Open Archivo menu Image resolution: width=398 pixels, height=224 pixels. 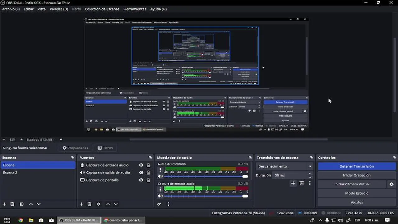(11, 9)
